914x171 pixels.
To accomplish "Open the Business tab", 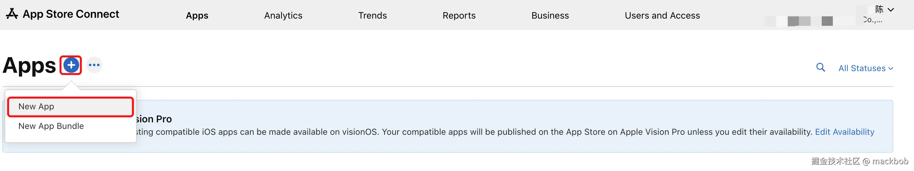I will 550,16.
